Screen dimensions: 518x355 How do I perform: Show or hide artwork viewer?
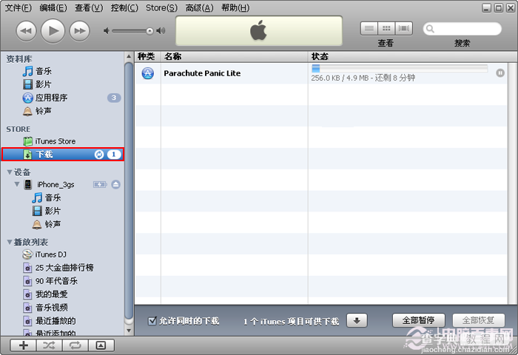click(101, 345)
